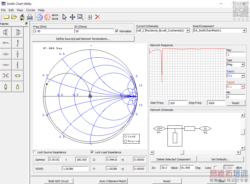This screenshot has height=184, width=250.
Task: Open the Type Mag dropdown
Action: (x=243, y=64)
